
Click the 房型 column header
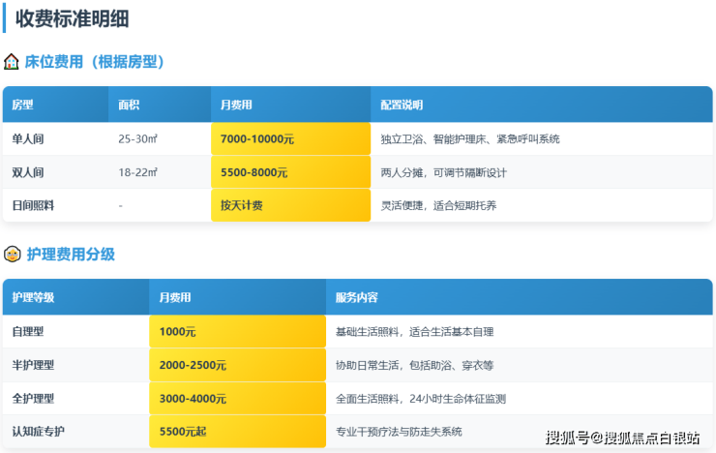click(22, 105)
